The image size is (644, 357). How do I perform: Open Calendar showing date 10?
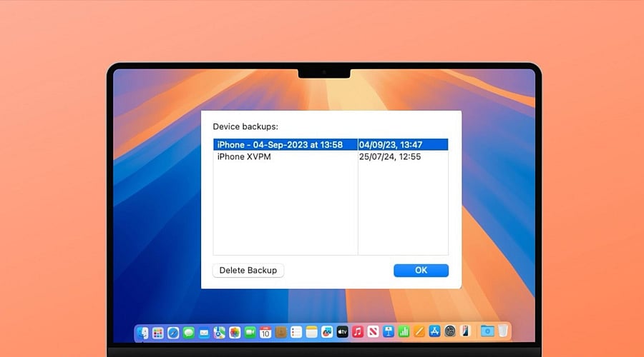[x=265, y=333]
